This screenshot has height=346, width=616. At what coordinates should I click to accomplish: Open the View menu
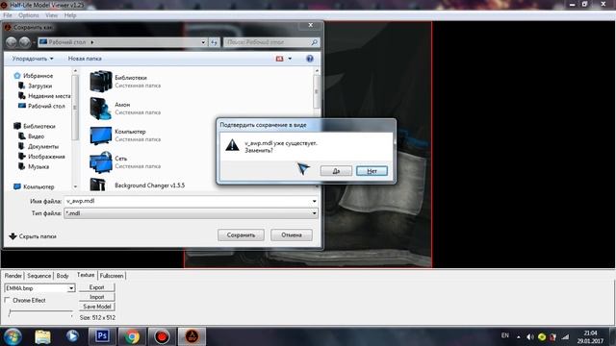(x=51, y=15)
